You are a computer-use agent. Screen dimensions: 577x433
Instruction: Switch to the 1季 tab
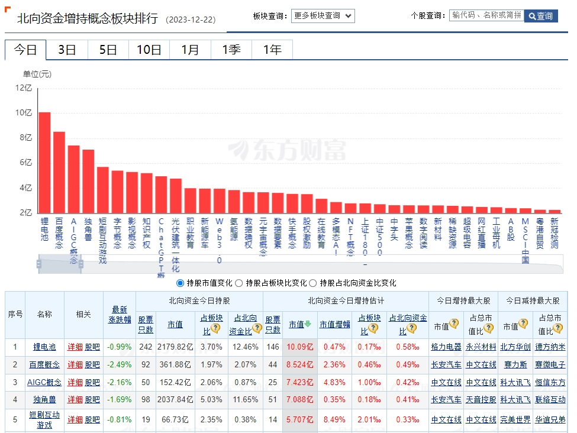click(x=231, y=50)
